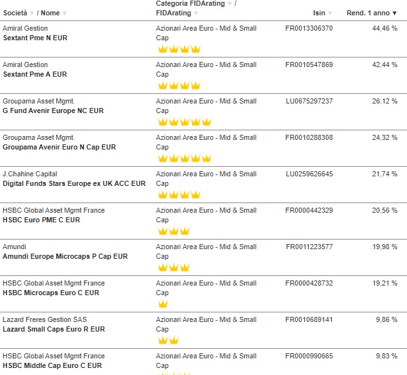Click Amundi company name
This screenshot has height=375, width=407.
[14, 247]
